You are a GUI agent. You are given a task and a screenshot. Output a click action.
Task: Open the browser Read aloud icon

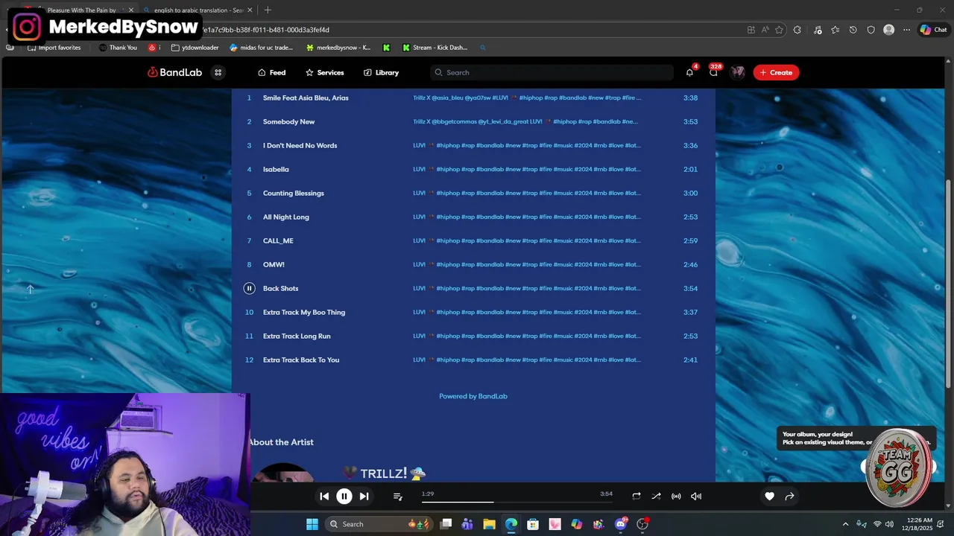pyautogui.click(x=765, y=30)
